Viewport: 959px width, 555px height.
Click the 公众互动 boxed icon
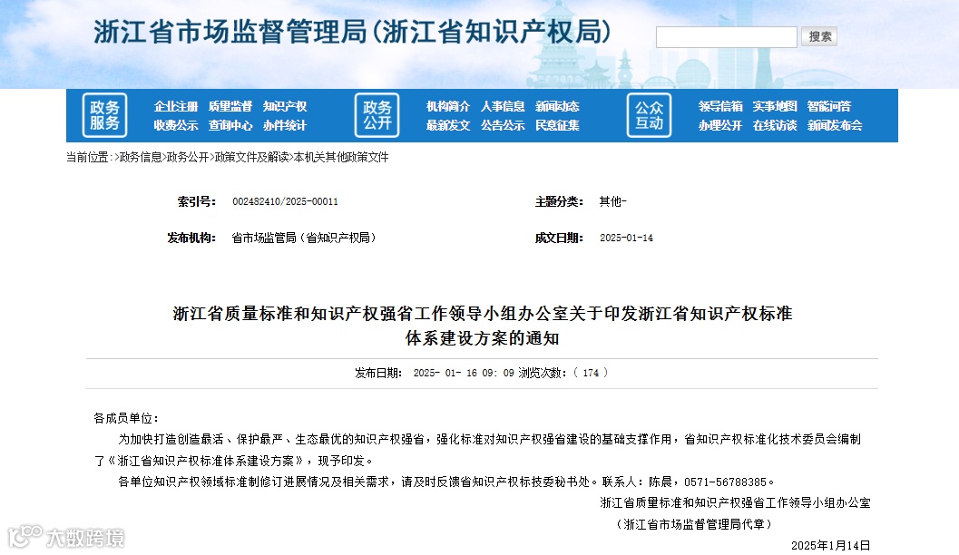(x=649, y=115)
